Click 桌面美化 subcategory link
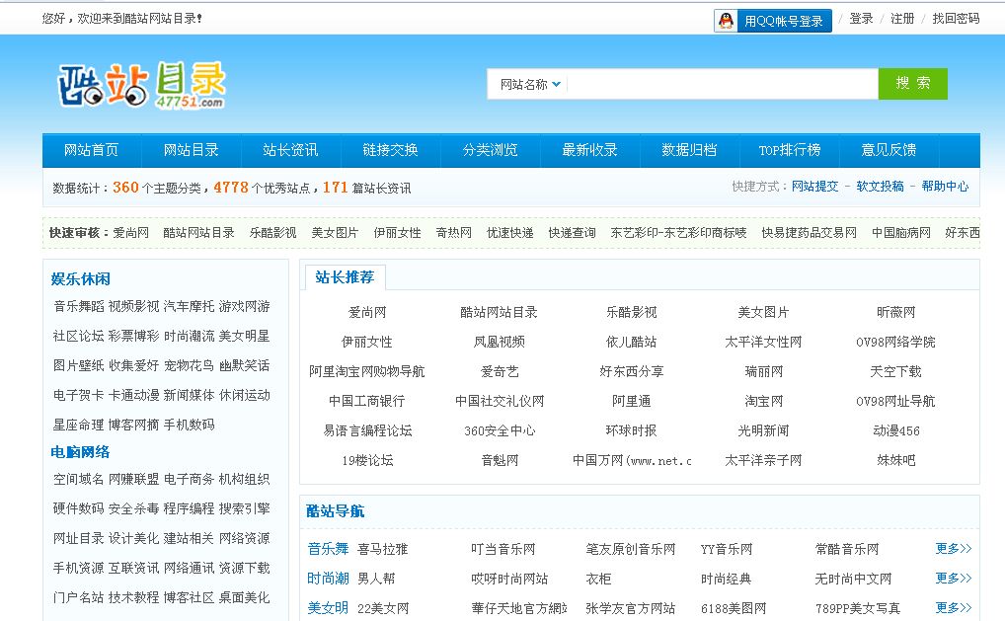Viewport: 1005px width, 621px height. pos(244,597)
